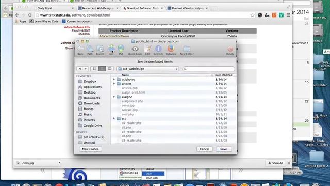Click New Folder button in dialog
This screenshot has height=186, width=330.
pos(90,149)
